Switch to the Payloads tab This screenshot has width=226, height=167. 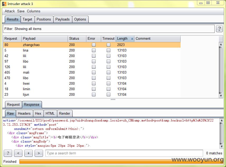pyautogui.click(x=62, y=19)
